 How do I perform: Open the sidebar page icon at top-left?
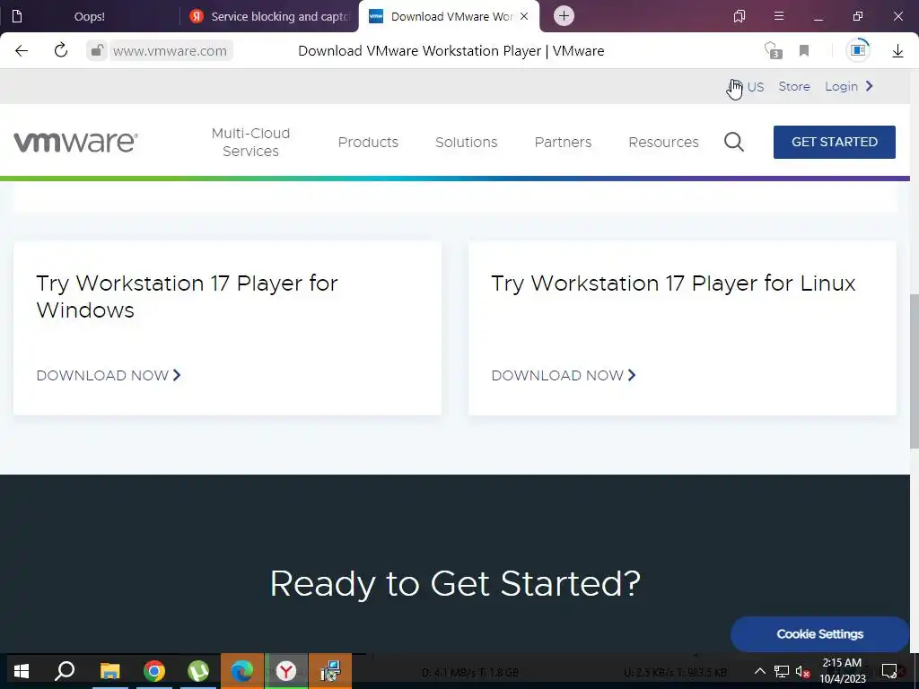coord(17,16)
